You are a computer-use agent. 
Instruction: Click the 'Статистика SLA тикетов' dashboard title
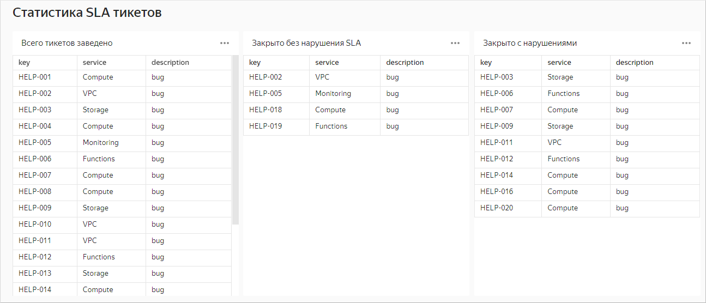point(87,13)
